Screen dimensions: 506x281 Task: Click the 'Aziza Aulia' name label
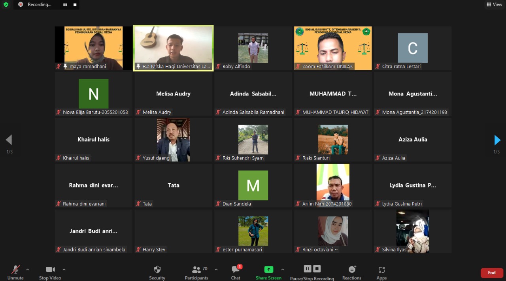394,158
